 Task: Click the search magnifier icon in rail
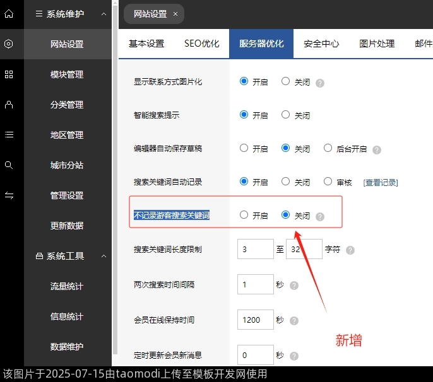tap(9, 165)
